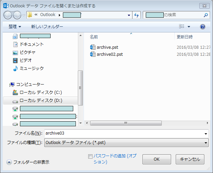
Task: Open the view options dropdown arrow
Action: (189, 27)
